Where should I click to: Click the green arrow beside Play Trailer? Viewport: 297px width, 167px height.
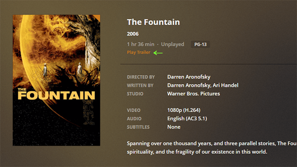click(x=158, y=53)
